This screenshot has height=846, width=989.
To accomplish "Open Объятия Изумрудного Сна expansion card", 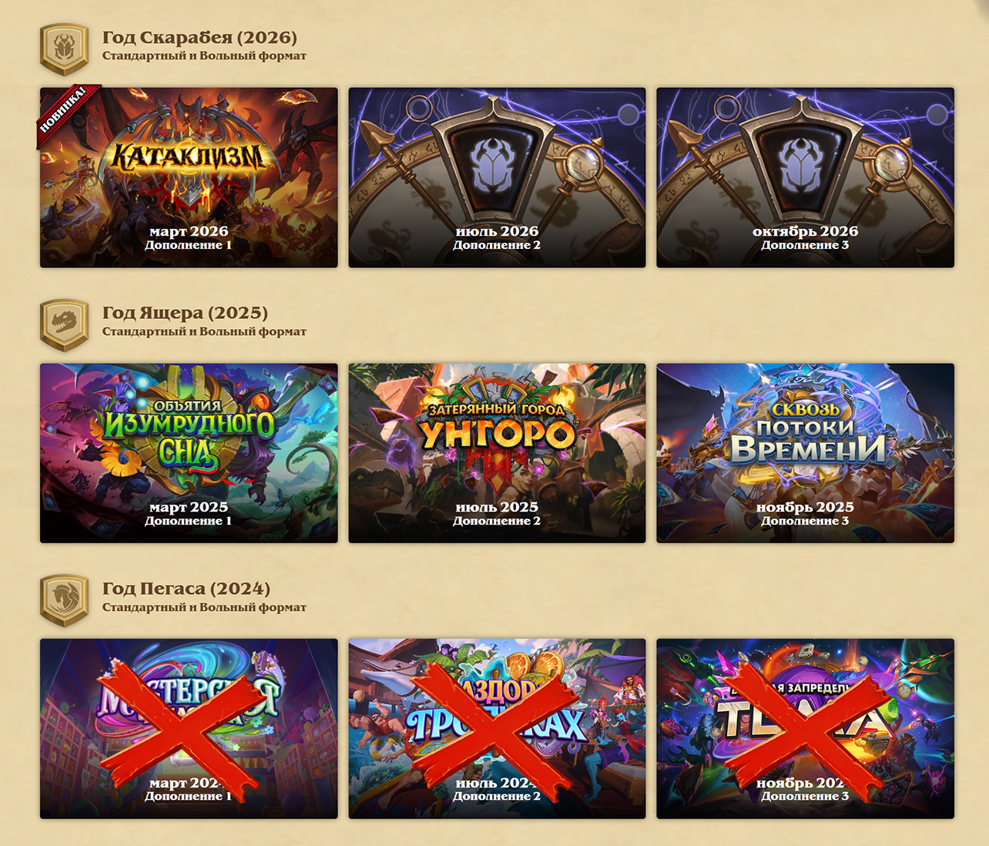I will (189, 453).
